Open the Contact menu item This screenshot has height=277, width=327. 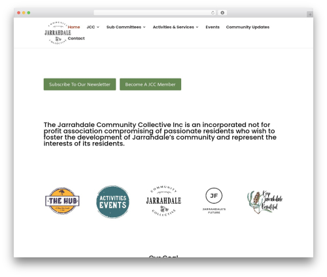pyautogui.click(x=76, y=39)
